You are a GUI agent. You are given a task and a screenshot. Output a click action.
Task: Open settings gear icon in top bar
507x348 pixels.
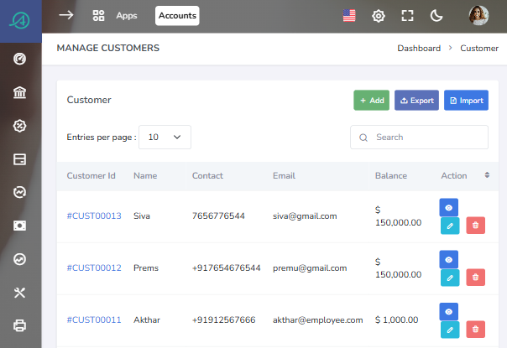[379, 16]
